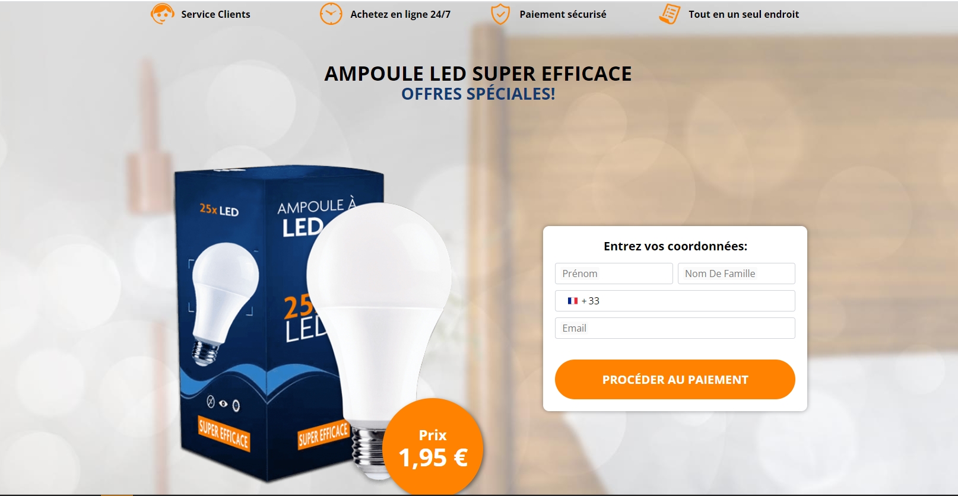
Task: Select the Email input box
Action: click(x=675, y=328)
